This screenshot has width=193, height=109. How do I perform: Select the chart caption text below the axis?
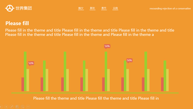[x=96, y=98]
